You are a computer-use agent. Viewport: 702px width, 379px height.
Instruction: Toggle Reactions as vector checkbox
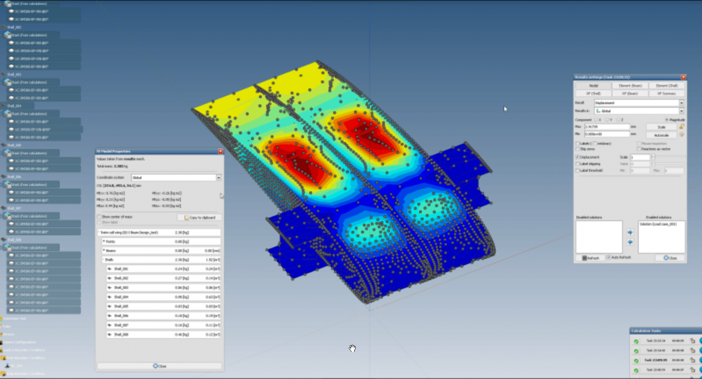639,149
